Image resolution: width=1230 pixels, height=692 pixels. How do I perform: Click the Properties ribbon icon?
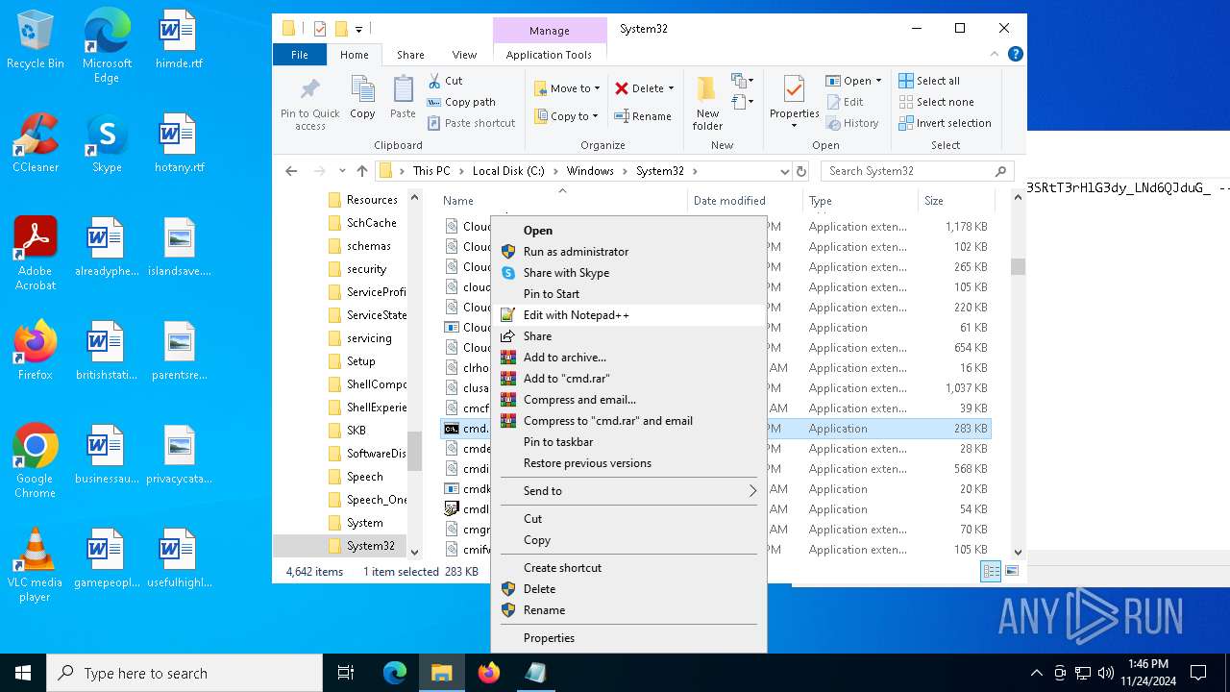click(x=794, y=89)
